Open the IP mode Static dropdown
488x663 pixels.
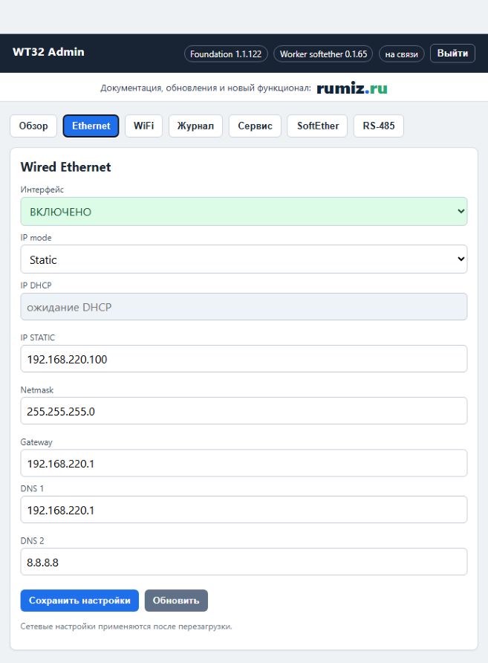pyautogui.click(x=244, y=259)
